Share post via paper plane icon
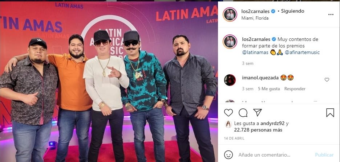340x162 pixels. coord(258,112)
